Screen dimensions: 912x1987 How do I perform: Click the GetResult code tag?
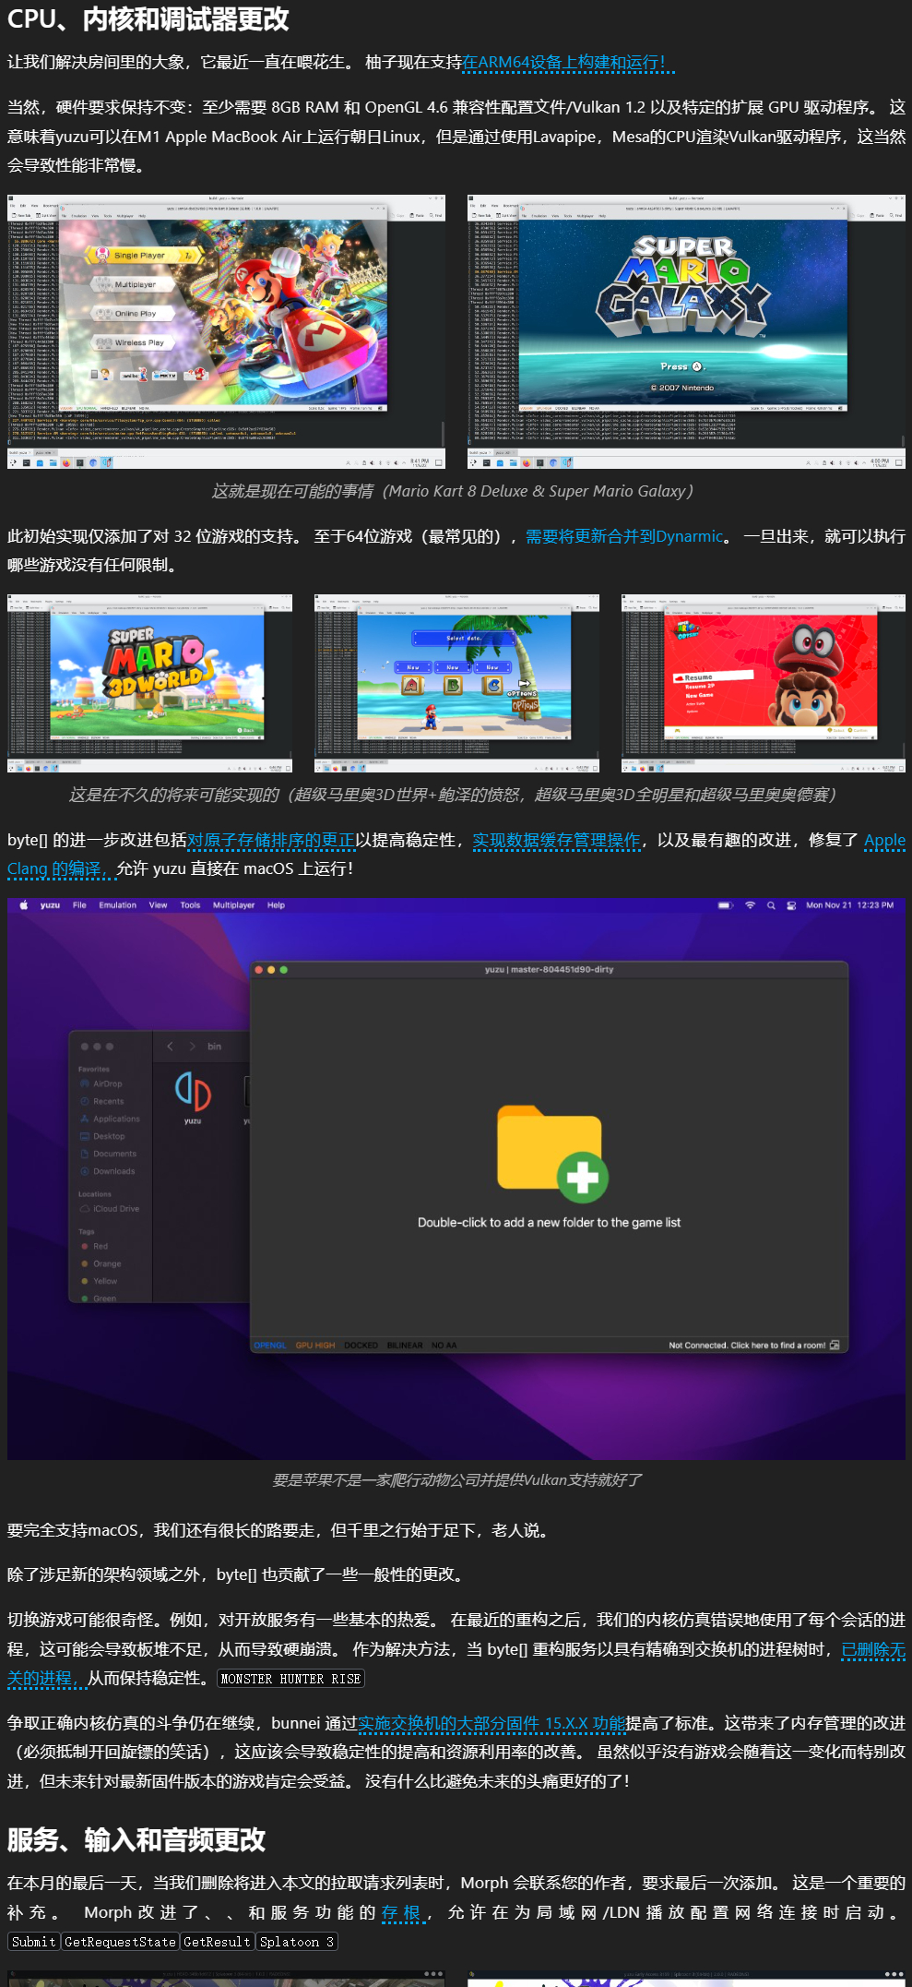click(217, 1942)
